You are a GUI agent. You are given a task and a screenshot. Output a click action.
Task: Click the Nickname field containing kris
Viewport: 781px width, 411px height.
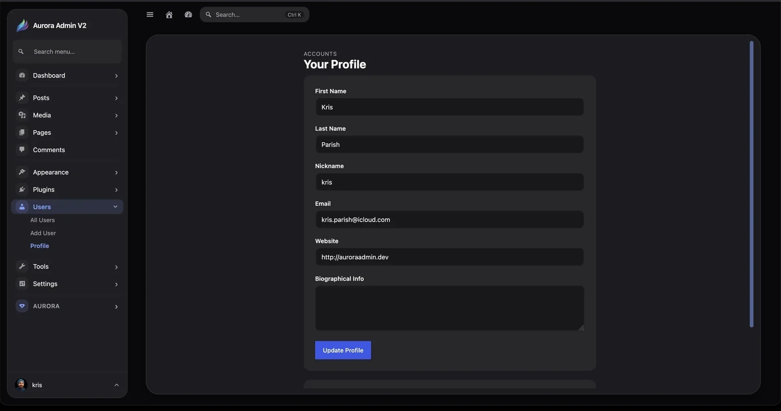coord(449,182)
